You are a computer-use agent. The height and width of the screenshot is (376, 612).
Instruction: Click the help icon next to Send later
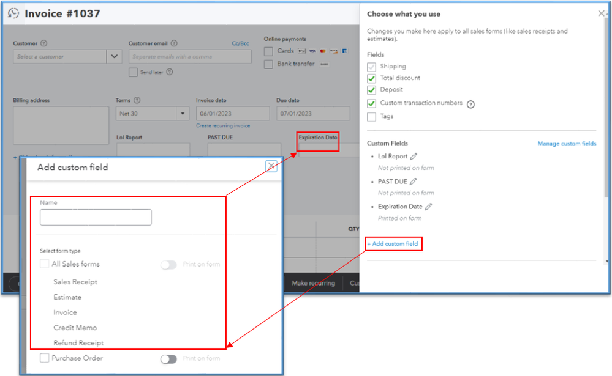170,72
